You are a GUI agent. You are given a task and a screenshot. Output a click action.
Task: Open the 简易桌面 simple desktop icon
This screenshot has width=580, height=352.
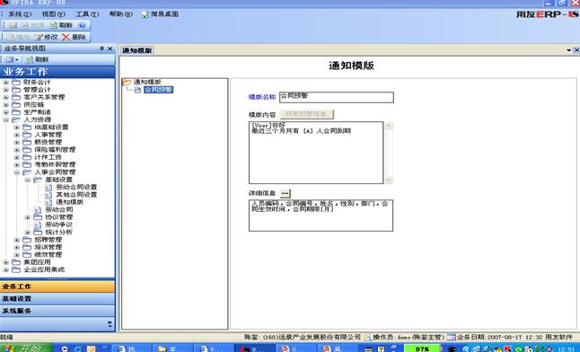click(145, 14)
